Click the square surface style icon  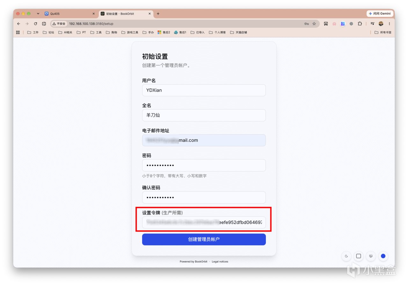pyautogui.click(x=359, y=256)
